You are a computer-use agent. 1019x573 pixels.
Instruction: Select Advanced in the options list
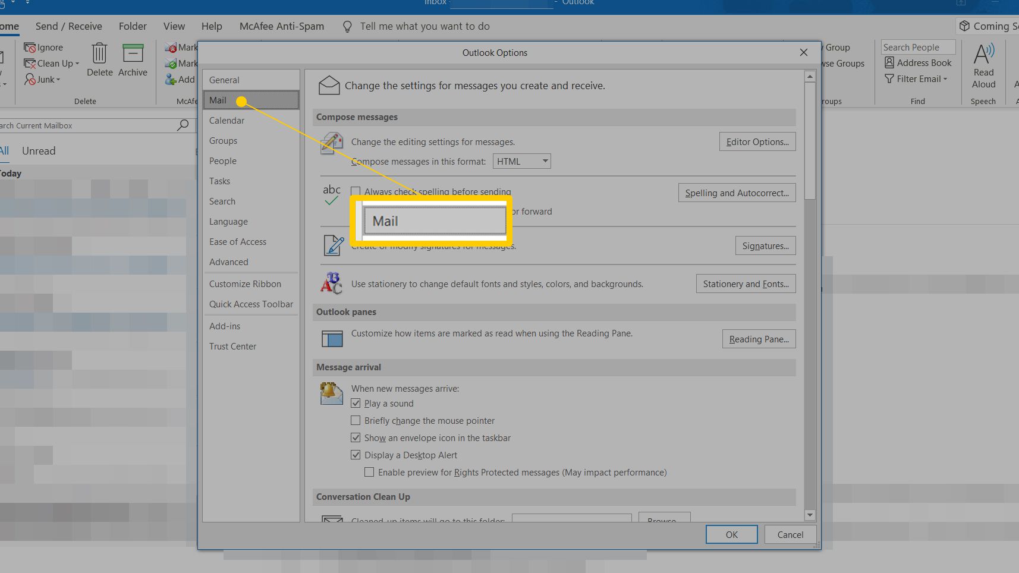point(251,262)
